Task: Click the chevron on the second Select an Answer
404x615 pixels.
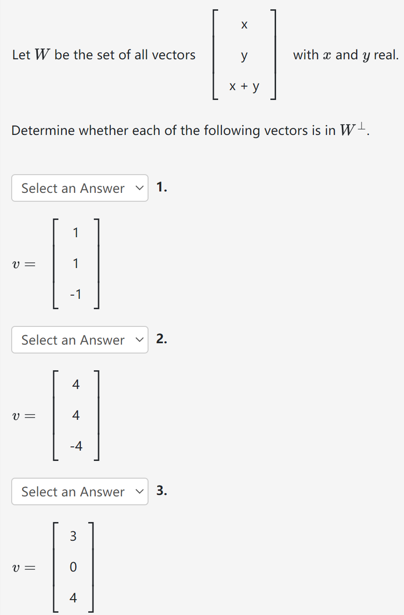Action: [139, 340]
